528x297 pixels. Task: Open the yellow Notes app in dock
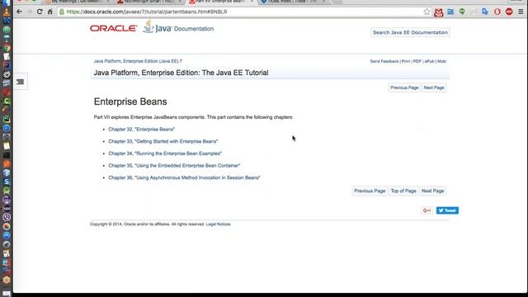pos(7,146)
